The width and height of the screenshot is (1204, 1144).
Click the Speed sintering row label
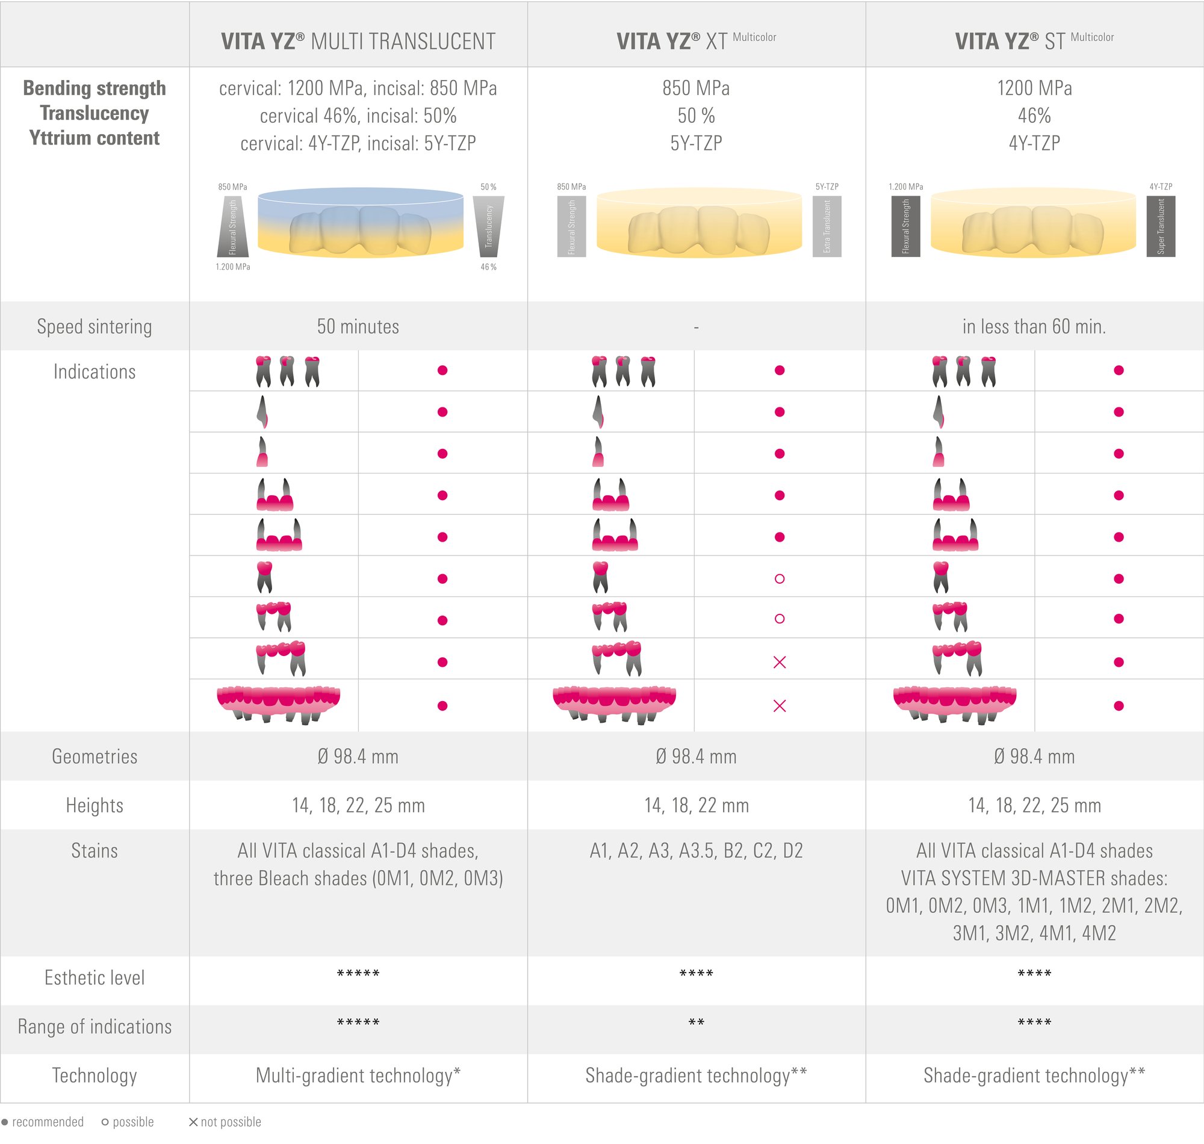95,326
